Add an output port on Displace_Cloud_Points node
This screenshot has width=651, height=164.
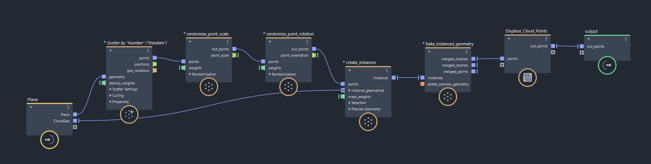click(553, 52)
